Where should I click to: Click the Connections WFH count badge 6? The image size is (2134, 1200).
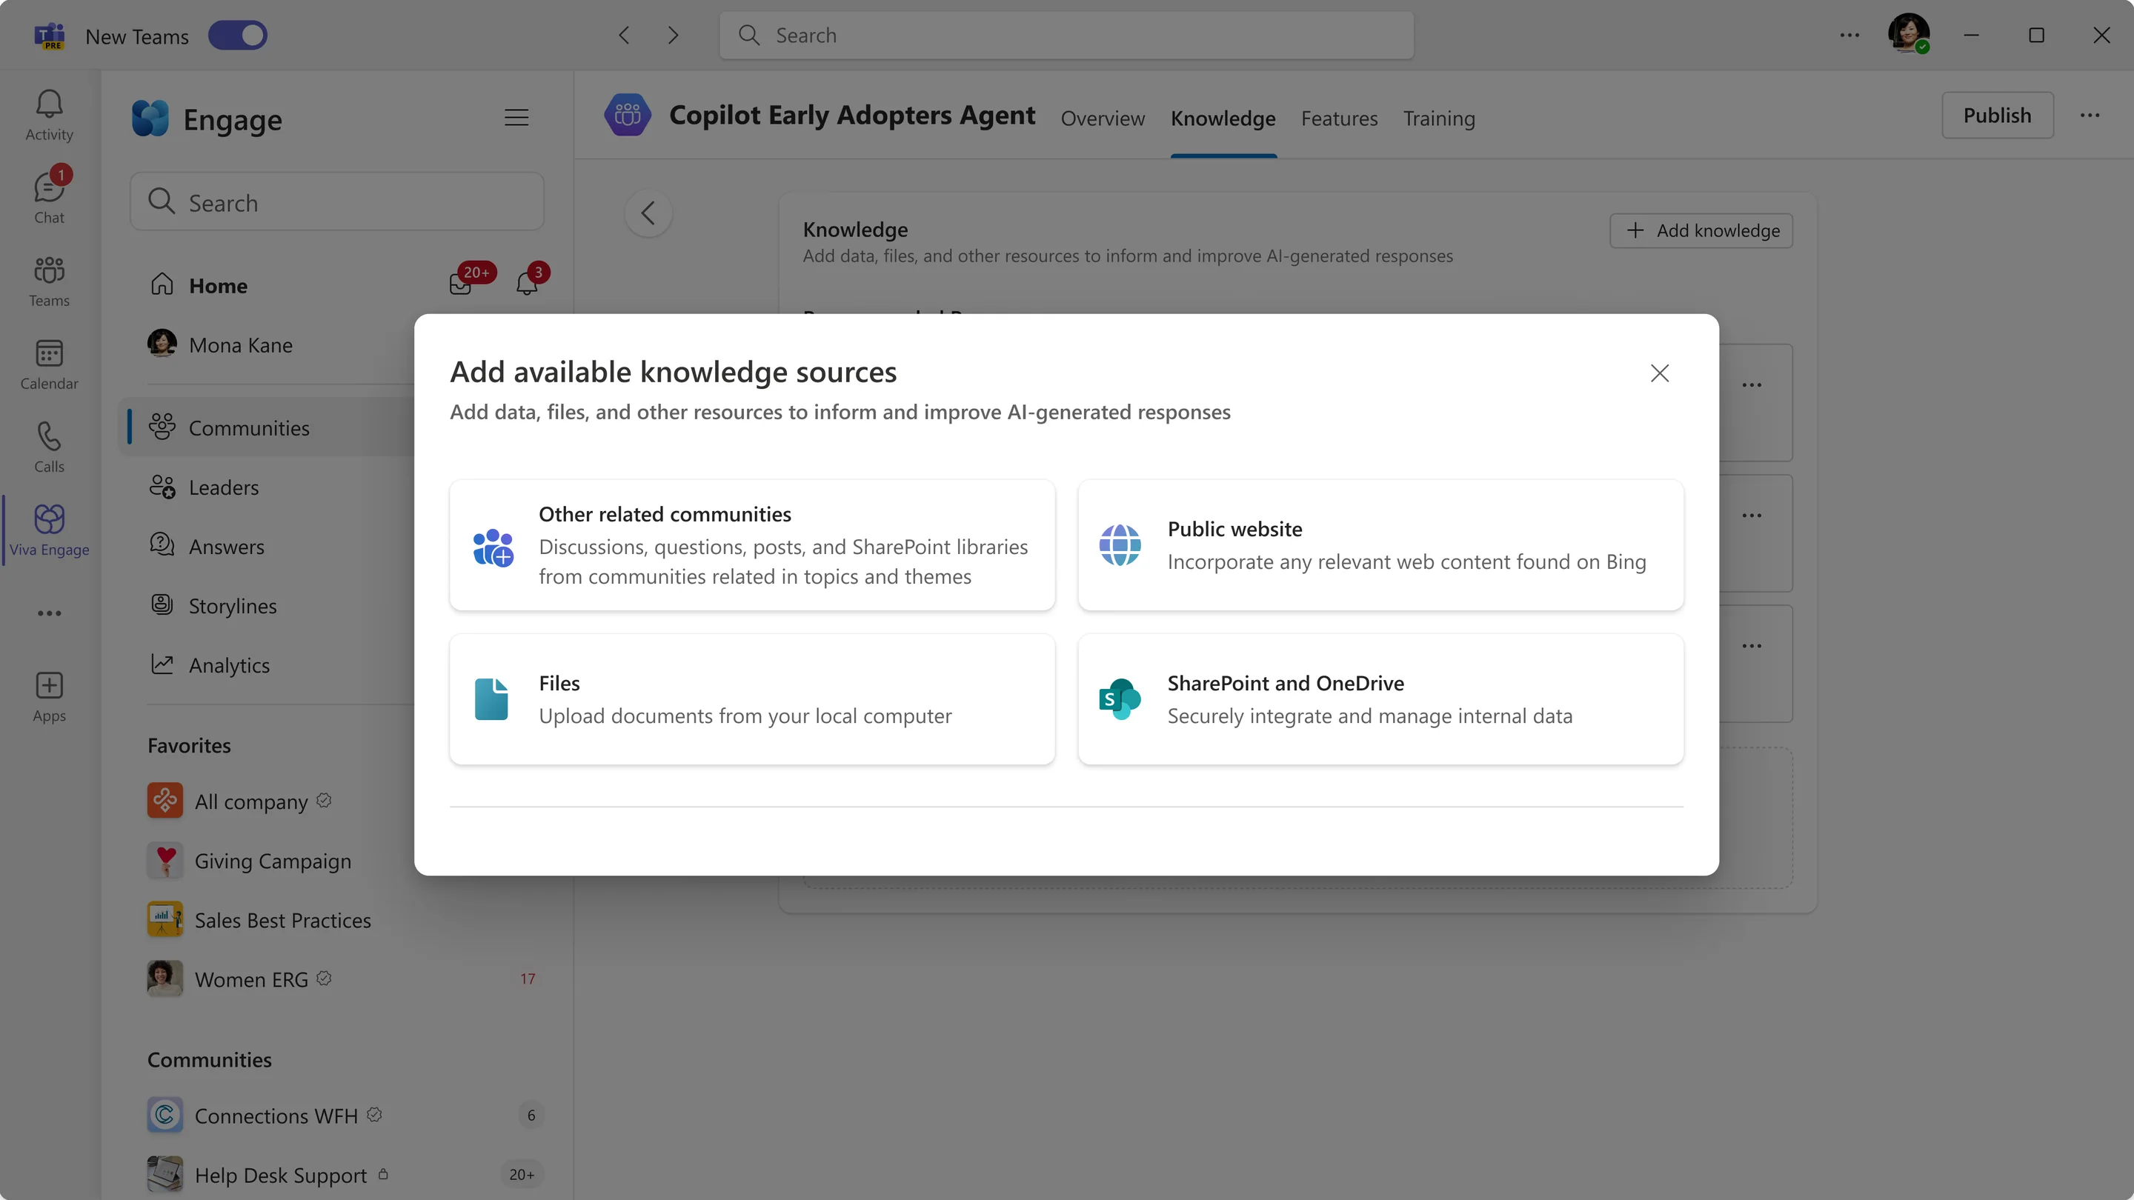(531, 1116)
